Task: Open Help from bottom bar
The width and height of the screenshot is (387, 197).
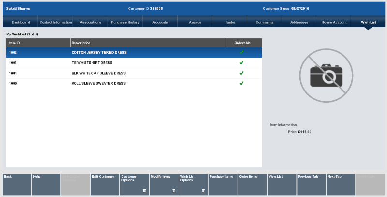Action: pyautogui.click(x=46, y=184)
